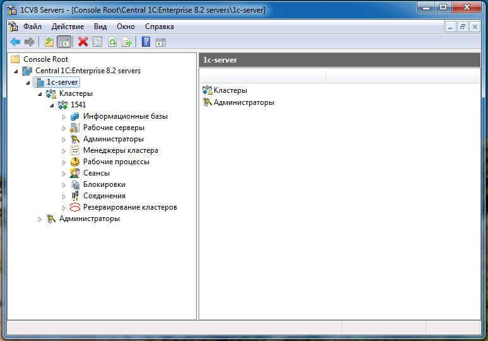Click the Back arrow toolbar icon
The width and height of the screenshot is (488, 341).
[x=15, y=42]
